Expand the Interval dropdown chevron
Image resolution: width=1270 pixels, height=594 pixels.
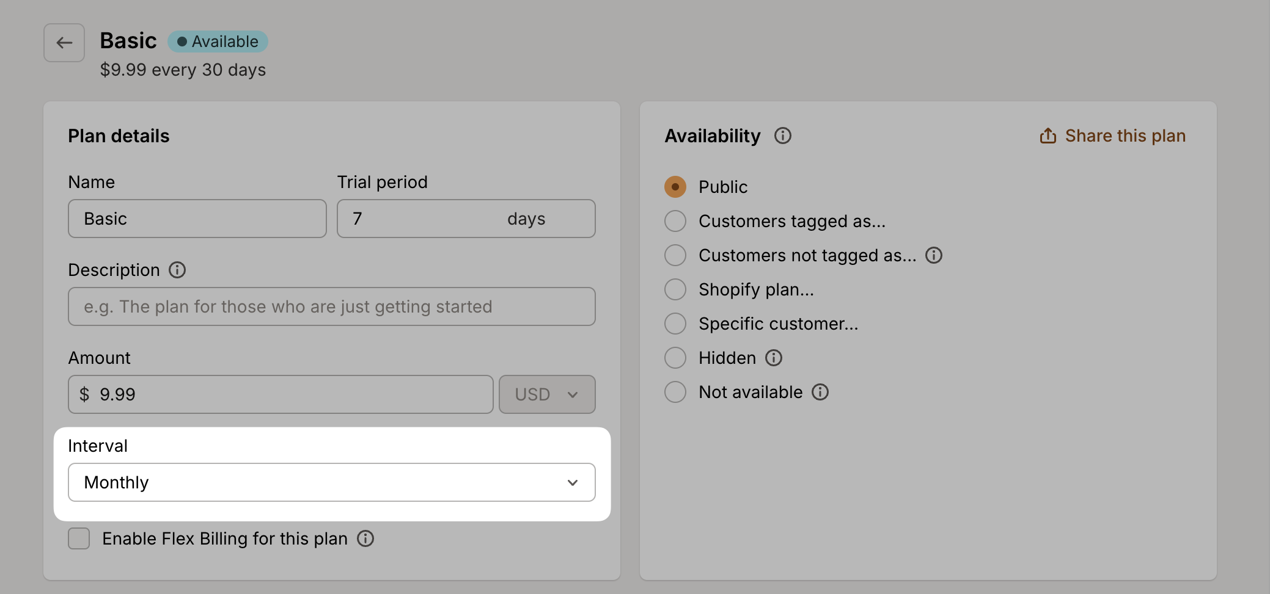point(572,482)
